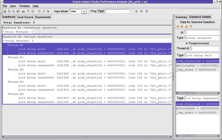Open the Help menu
Screen dimensions: 222x140
(x=36, y=6)
